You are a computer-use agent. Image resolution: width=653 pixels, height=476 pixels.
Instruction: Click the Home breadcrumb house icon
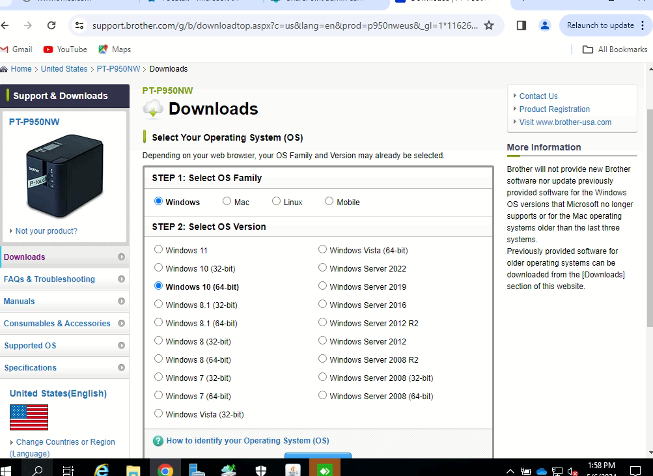coord(4,69)
